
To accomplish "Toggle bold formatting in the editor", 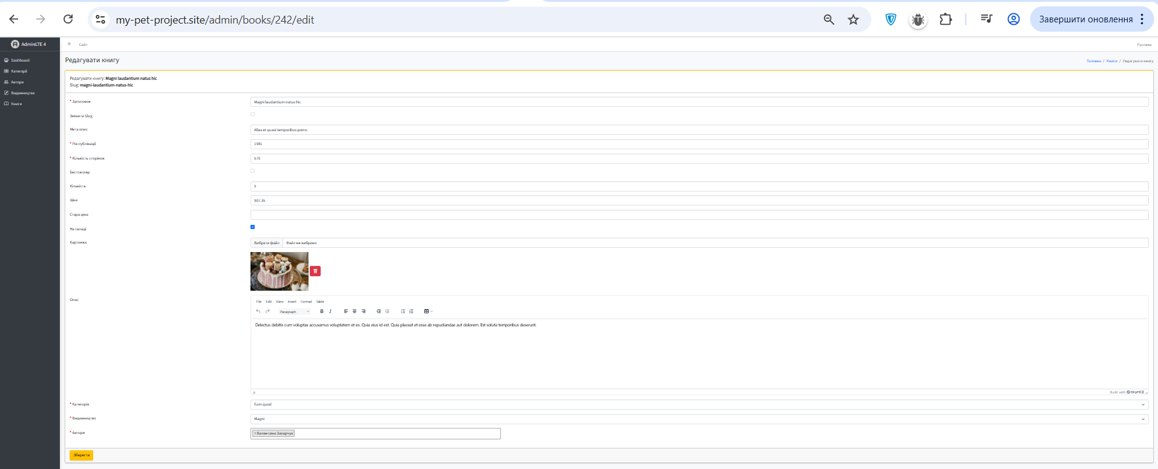I will coord(322,311).
